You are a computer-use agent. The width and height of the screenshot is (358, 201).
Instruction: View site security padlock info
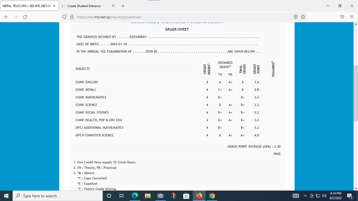72,17
